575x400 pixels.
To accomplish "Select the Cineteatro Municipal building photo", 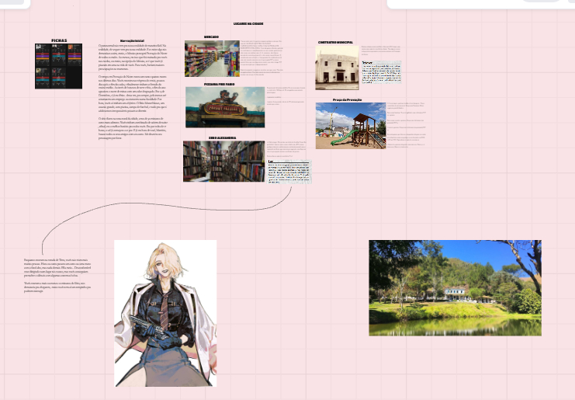I will pos(337,68).
